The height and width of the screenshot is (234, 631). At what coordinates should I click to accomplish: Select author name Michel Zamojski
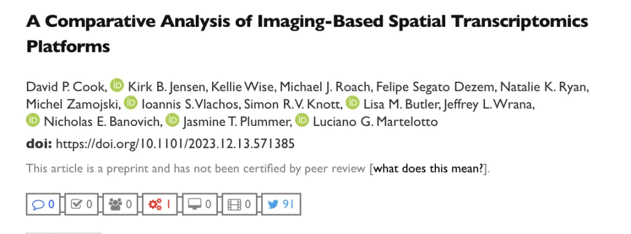(x=71, y=103)
